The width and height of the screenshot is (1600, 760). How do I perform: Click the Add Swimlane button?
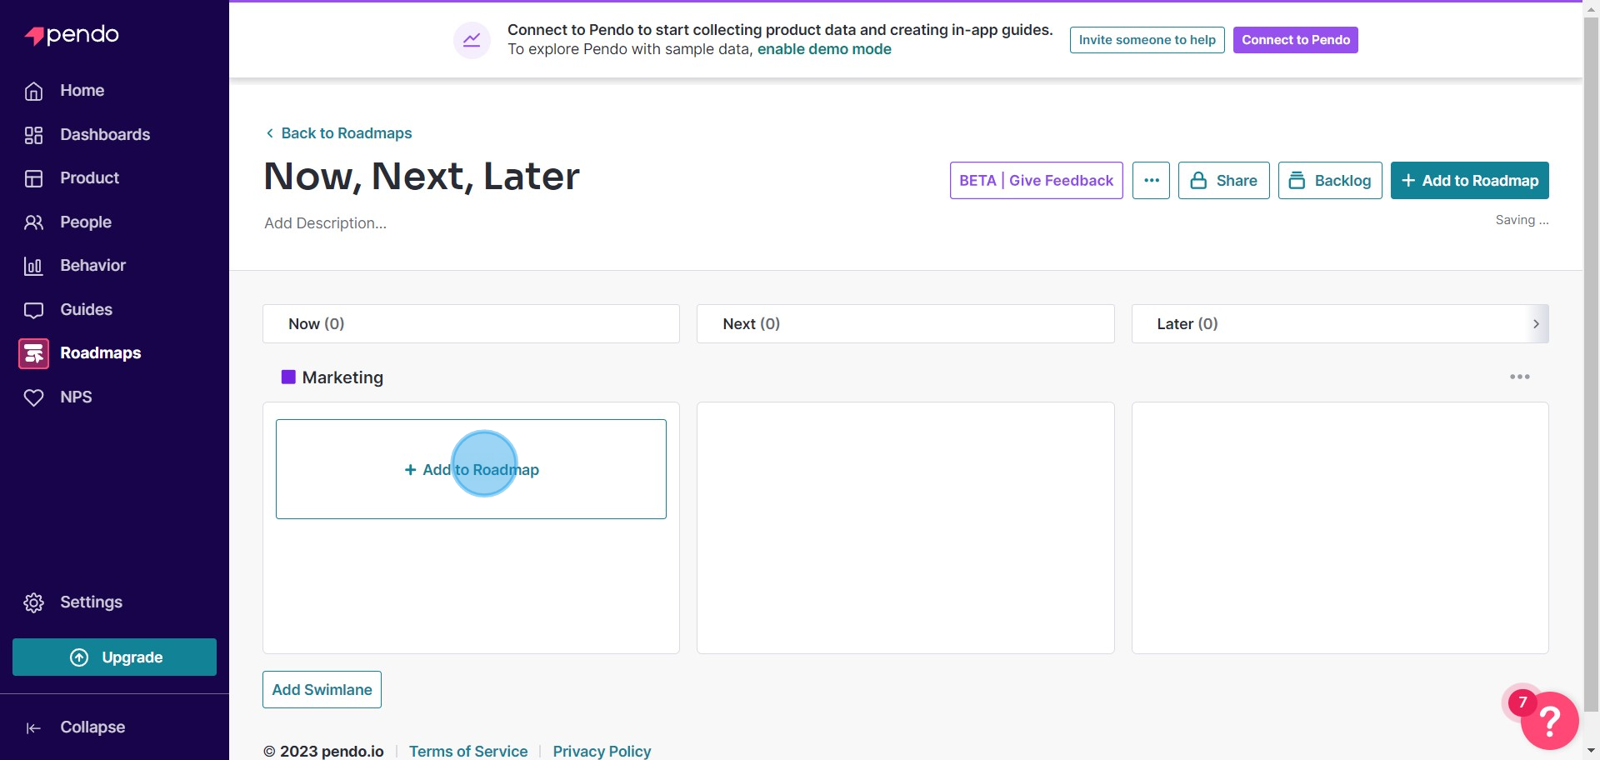pos(322,690)
